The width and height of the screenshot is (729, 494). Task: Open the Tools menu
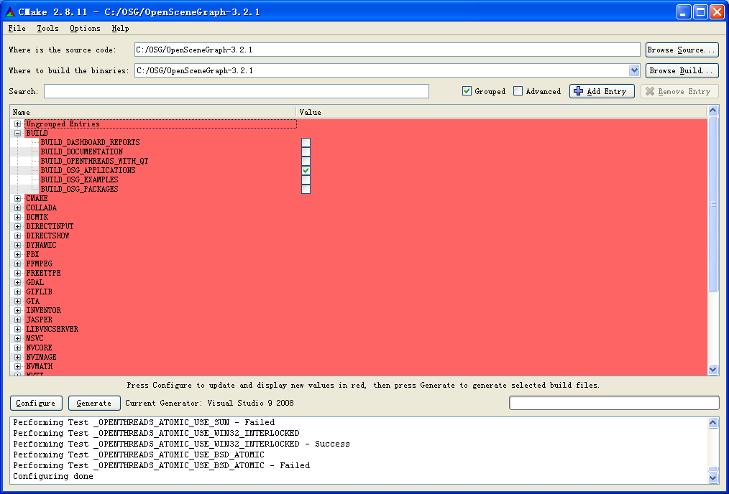pyautogui.click(x=48, y=28)
